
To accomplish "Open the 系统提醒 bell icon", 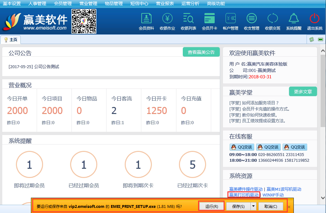I will (x=293, y=21).
